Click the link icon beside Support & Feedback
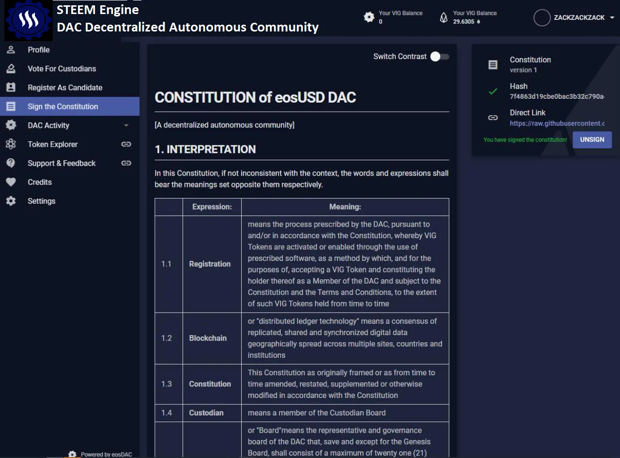620x458 pixels. coord(126,163)
